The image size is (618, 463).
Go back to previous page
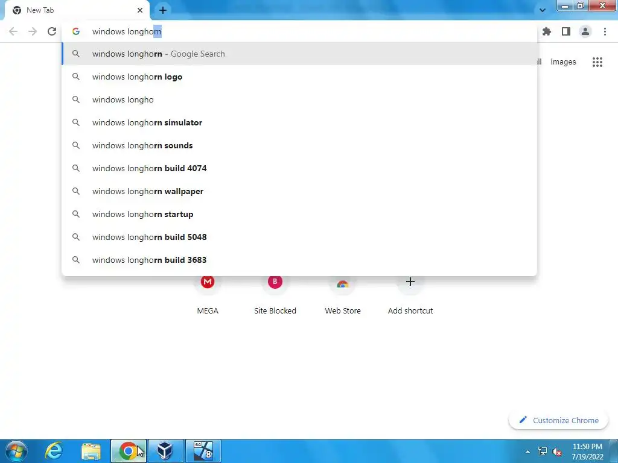click(x=13, y=31)
